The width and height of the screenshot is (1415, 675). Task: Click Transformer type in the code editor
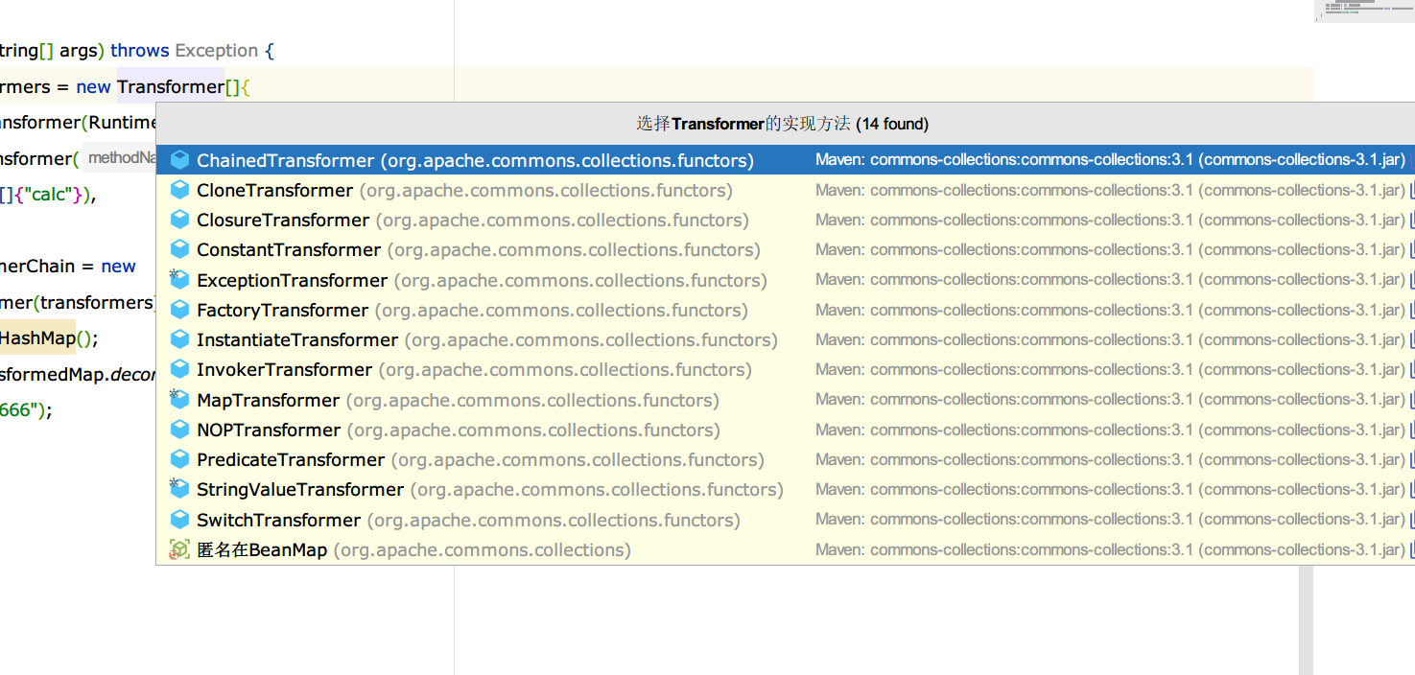click(171, 86)
